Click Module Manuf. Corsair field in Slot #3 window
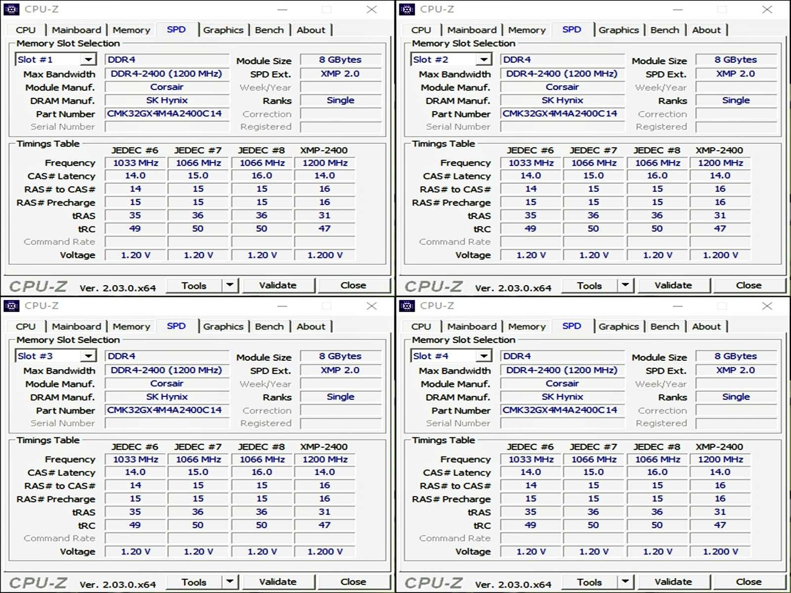Screen dimensions: 791x593 tap(167, 383)
